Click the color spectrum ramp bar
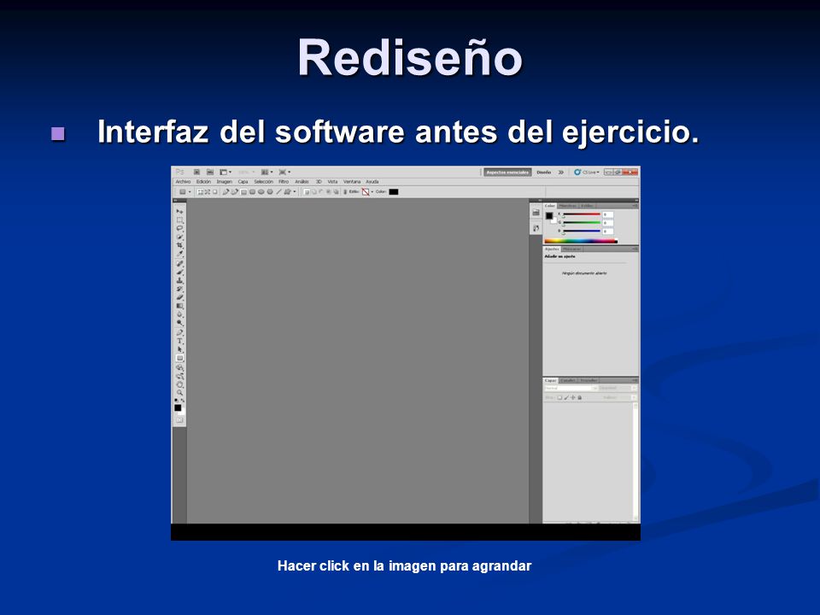The image size is (820, 615). (581, 241)
